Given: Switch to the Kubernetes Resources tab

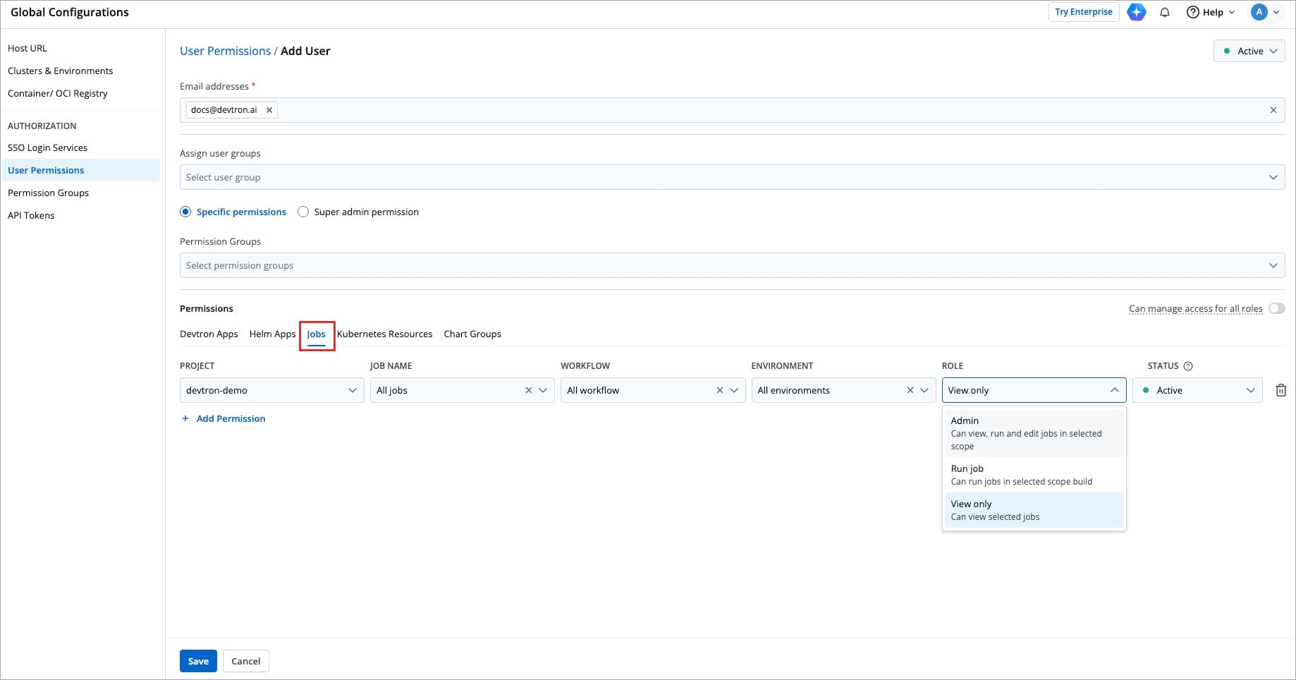Looking at the screenshot, I should [384, 334].
